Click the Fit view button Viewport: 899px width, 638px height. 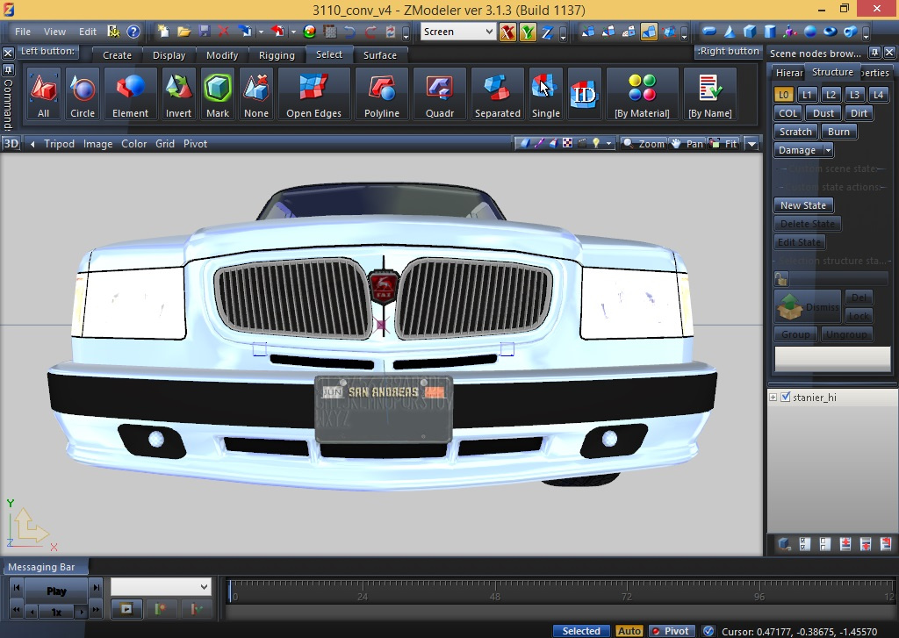click(723, 143)
